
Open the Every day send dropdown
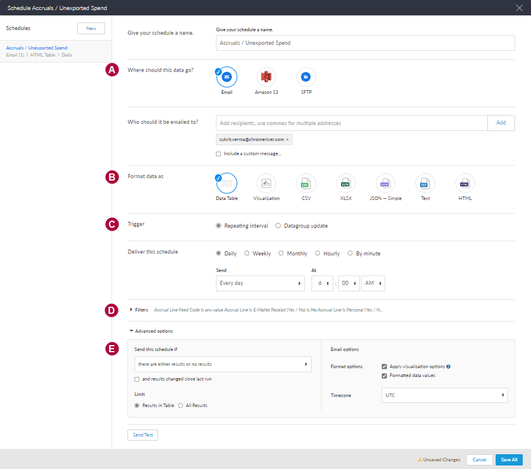(260, 283)
